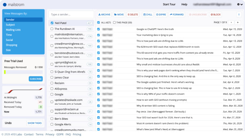Open the FAQ footer link
This screenshot has width=245, height=138.
coord(68,134)
